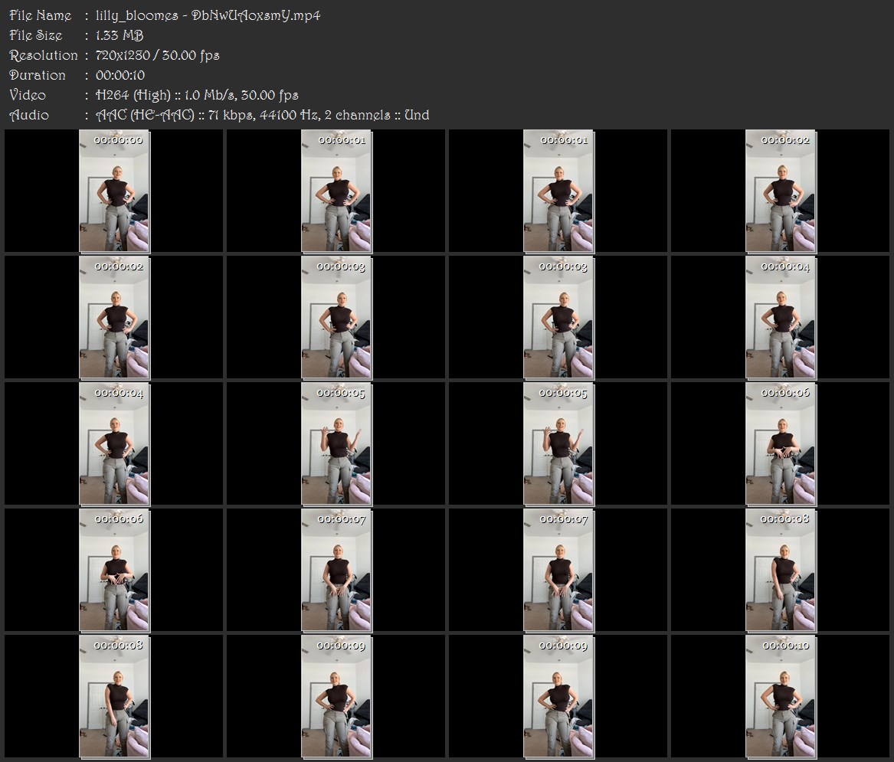The width and height of the screenshot is (894, 762).
Task: Click the '1.33 MB' file size value
Action: [120, 35]
